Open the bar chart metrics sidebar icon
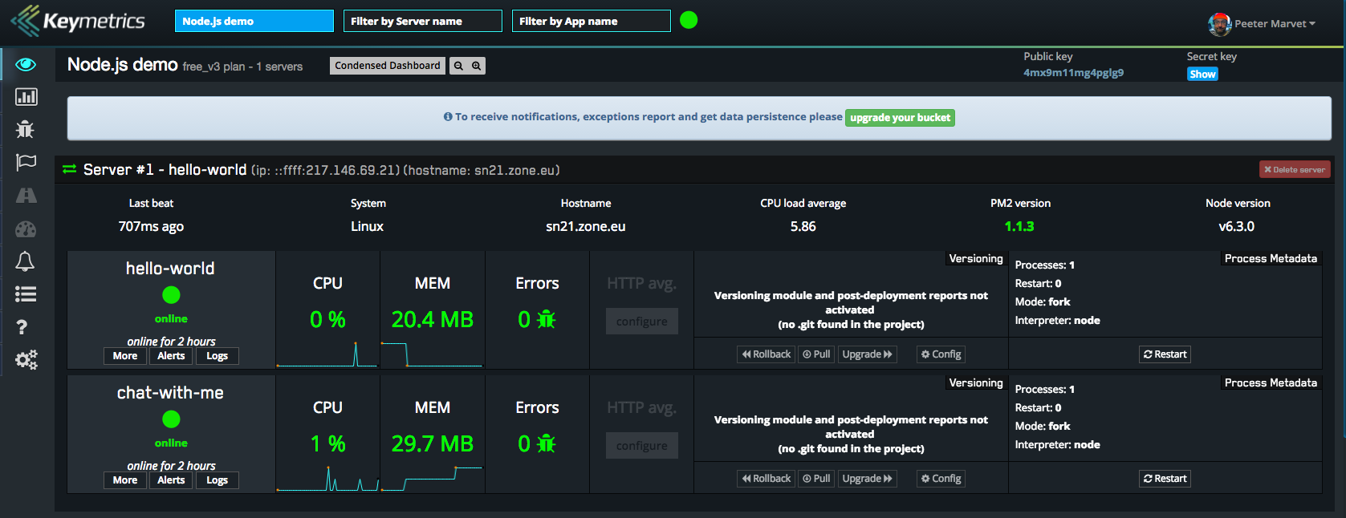The image size is (1346, 518). tap(26, 97)
